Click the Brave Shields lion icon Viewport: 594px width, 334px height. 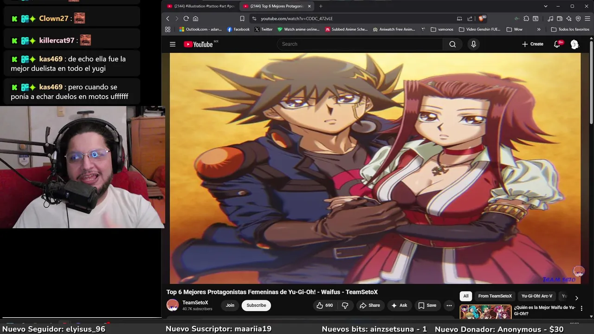coord(482,19)
